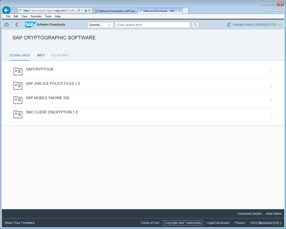Open the Download Basket

click(250, 213)
